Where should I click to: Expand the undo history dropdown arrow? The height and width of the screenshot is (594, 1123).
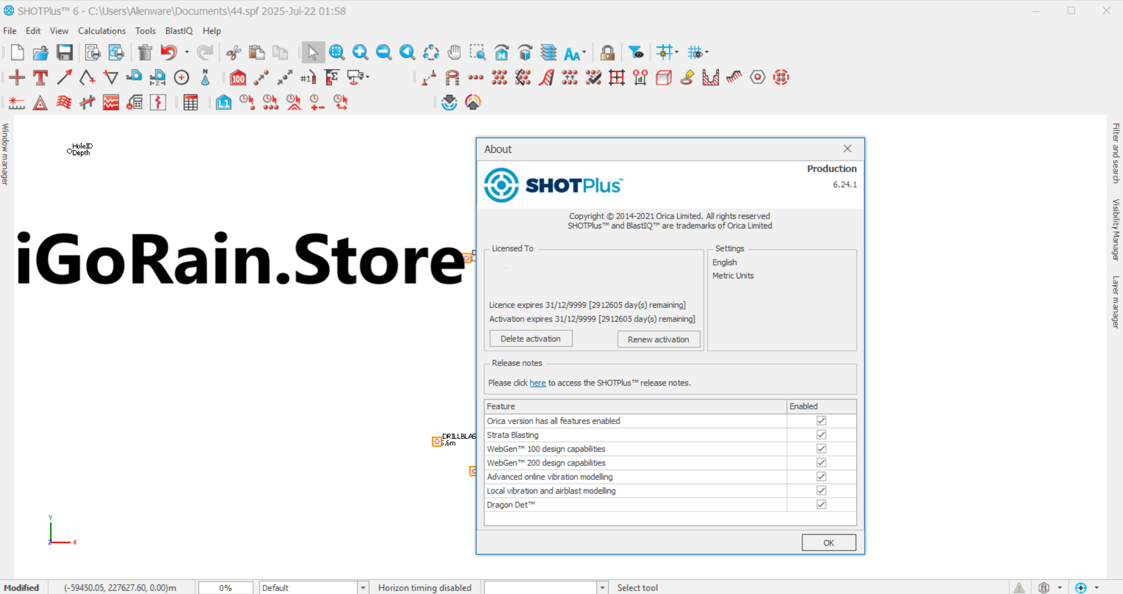pos(188,52)
